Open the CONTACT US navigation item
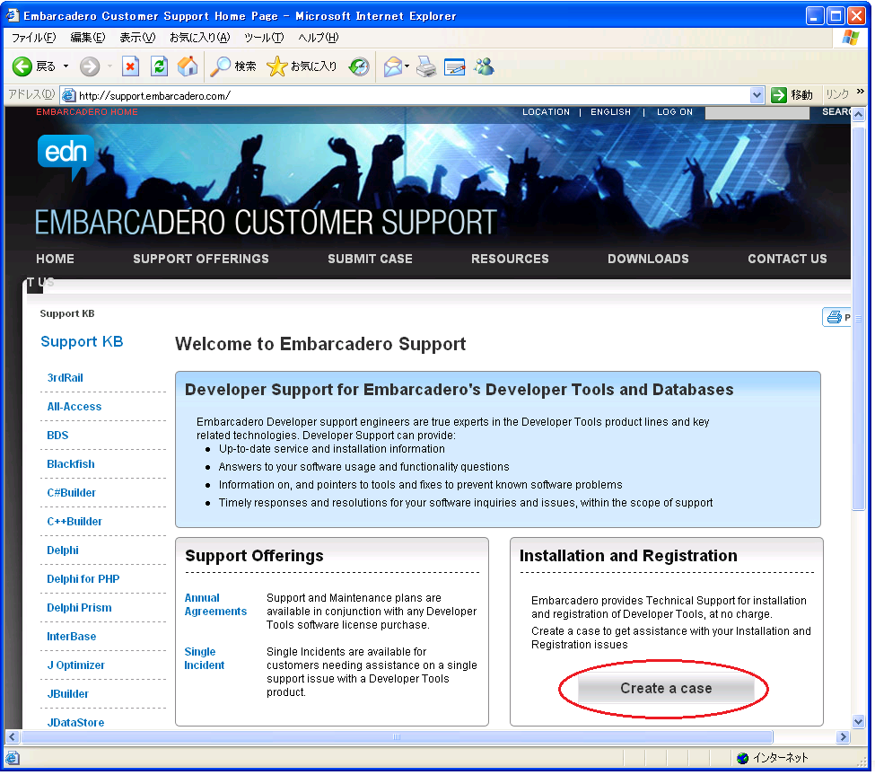875x775 pixels. click(x=787, y=259)
